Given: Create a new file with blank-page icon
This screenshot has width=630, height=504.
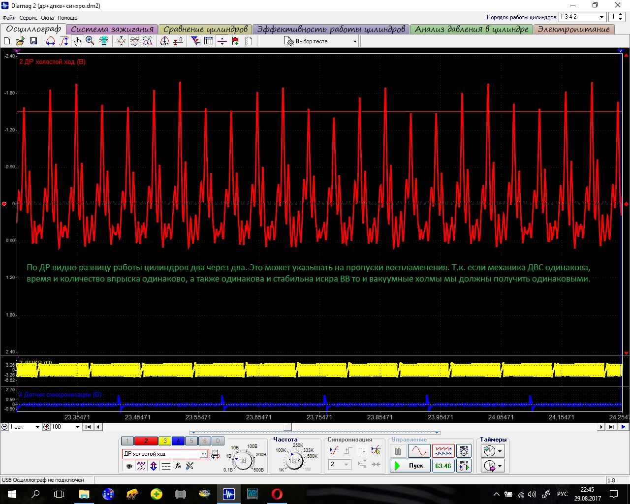Looking at the screenshot, I should [7, 41].
